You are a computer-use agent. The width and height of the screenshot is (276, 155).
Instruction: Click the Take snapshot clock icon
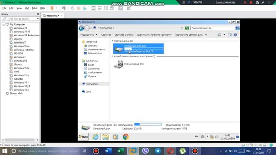[72, 8]
